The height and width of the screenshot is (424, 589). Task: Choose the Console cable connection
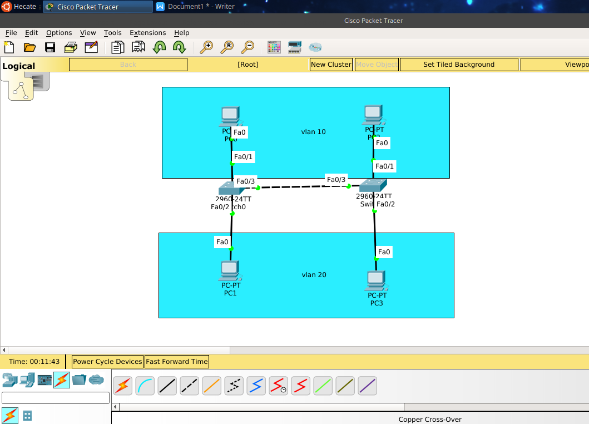coord(145,386)
